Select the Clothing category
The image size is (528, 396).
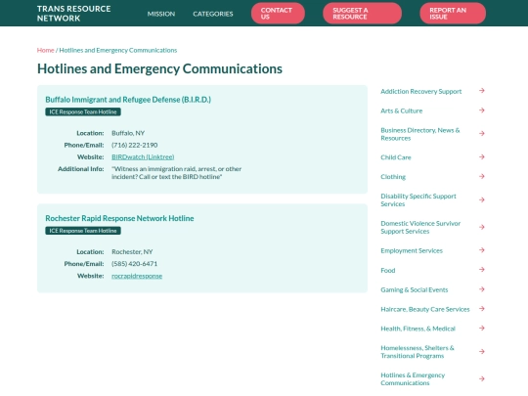(x=393, y=177)
